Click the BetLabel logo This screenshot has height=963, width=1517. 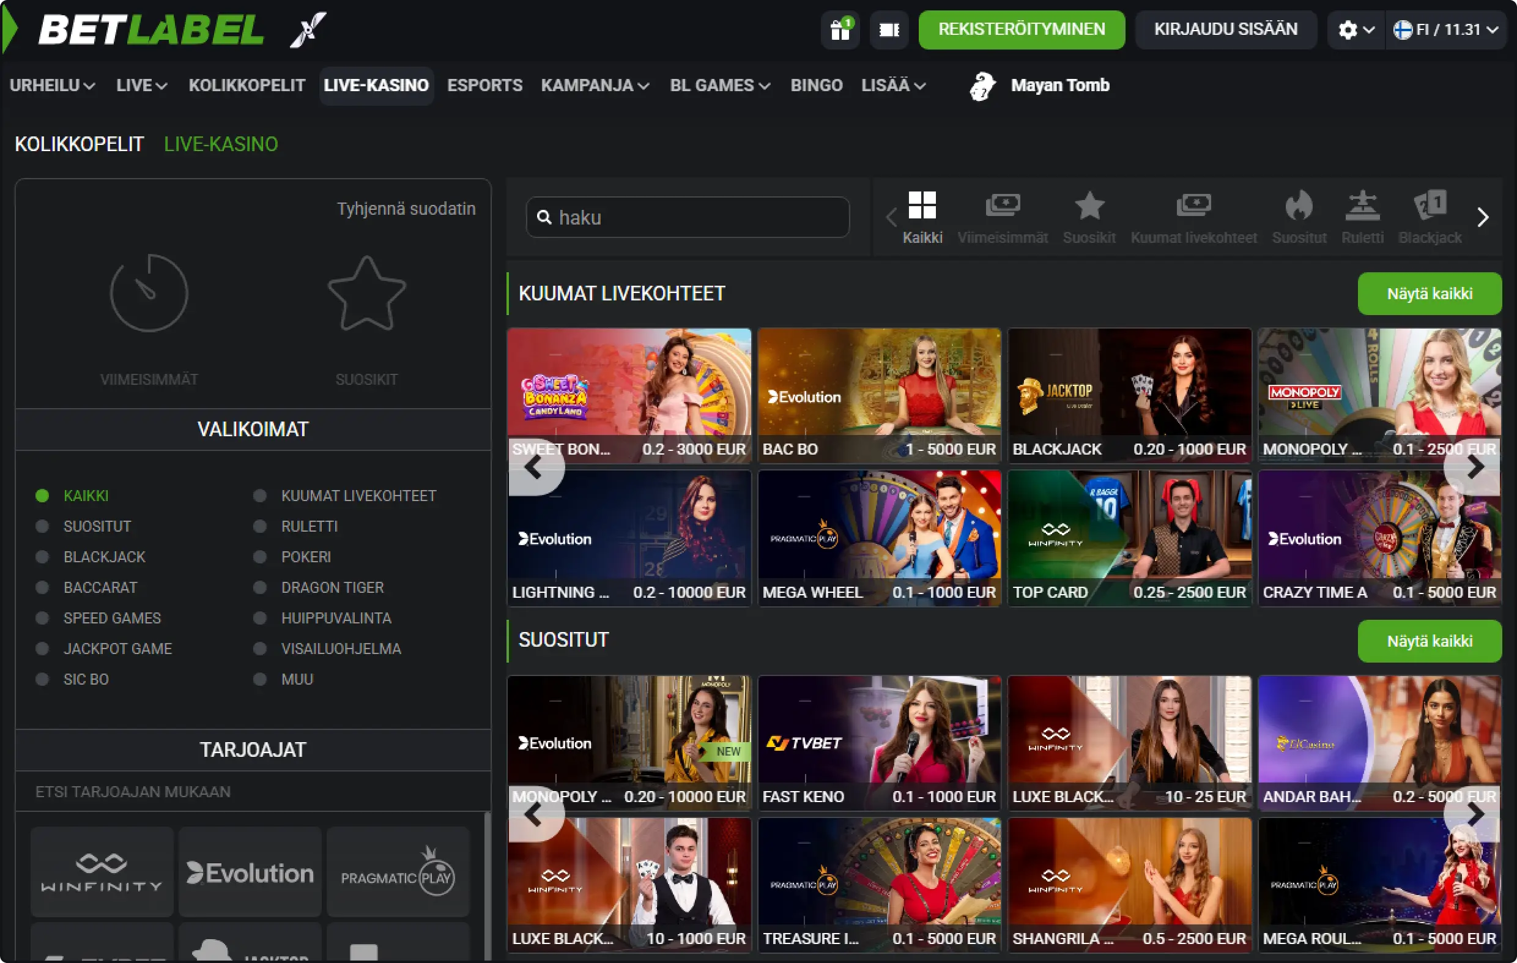click(151, 29)
